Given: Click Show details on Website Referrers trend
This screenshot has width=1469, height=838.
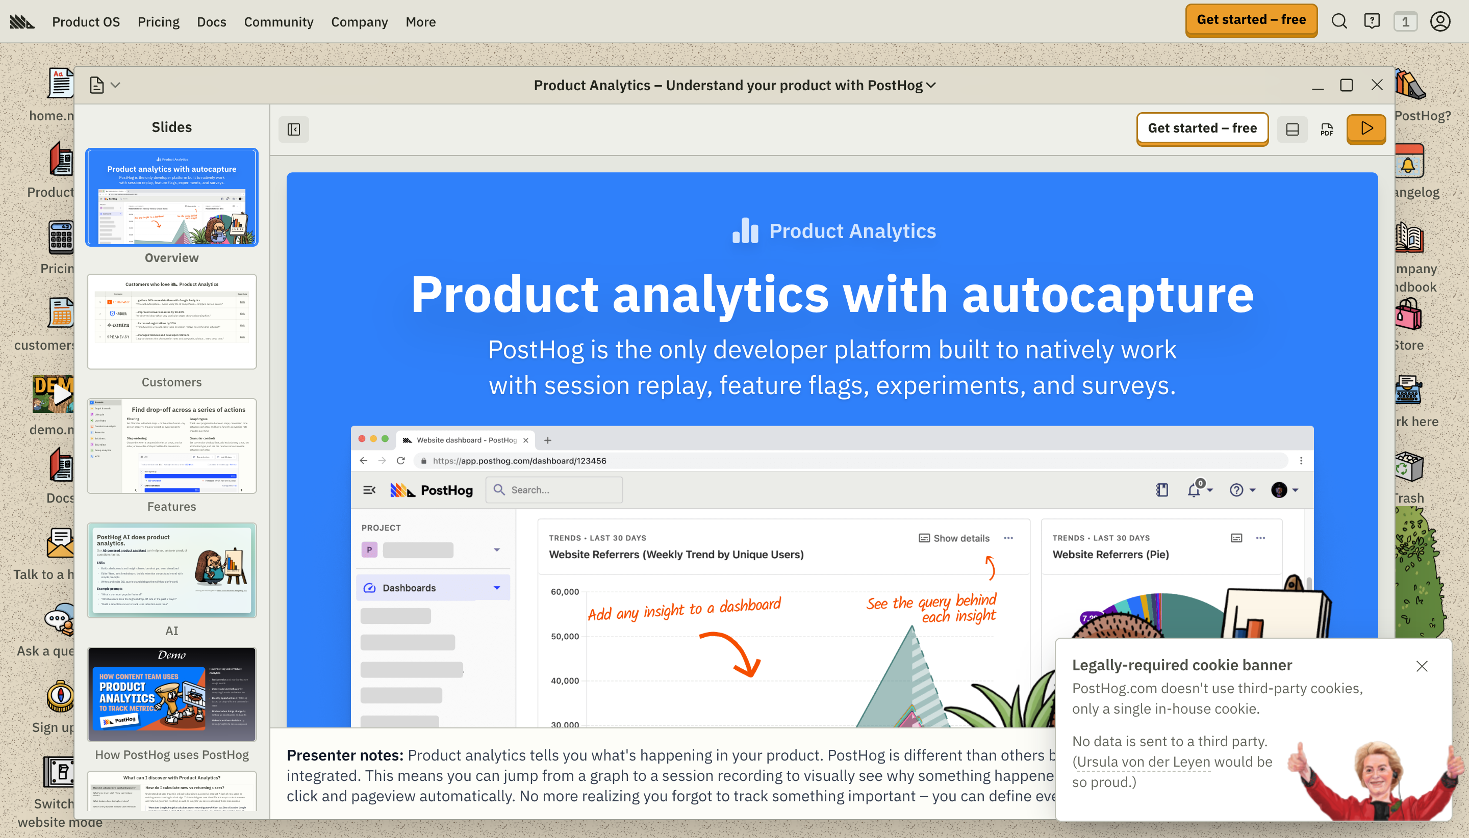Looking at the screenshot, I should tap(954, 538).
